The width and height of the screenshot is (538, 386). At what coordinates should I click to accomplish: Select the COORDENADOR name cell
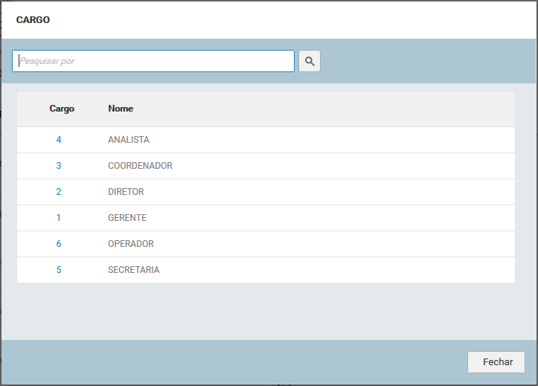(140, 166)
